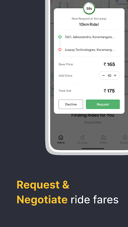Tap the Total Ask ₹175 amount
Screen dimensions: 128x227
pyautogui.click(x=109, y=91)
